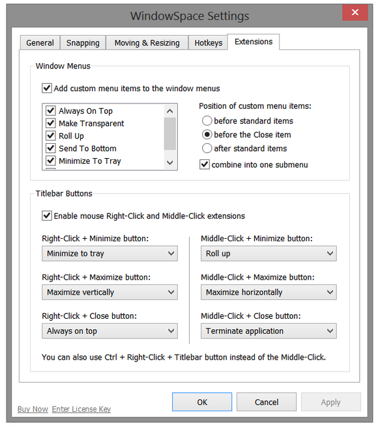
Task: Open Right-Click Minimize button dropdown
Action: [109, 254]
